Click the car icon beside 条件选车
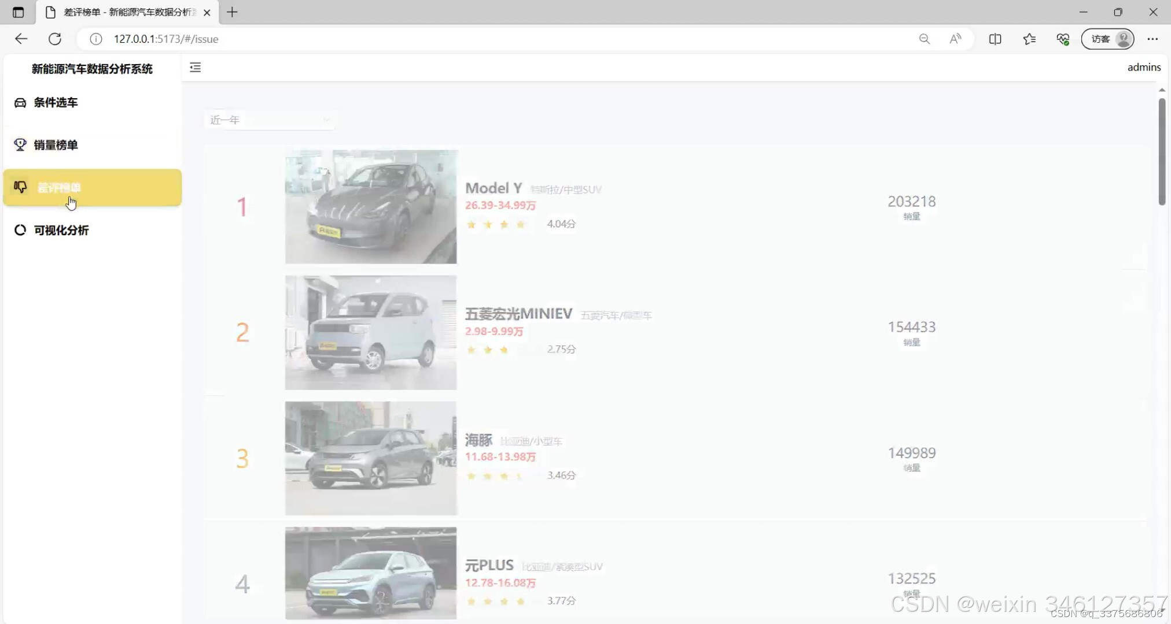 (x=20, y=103)
